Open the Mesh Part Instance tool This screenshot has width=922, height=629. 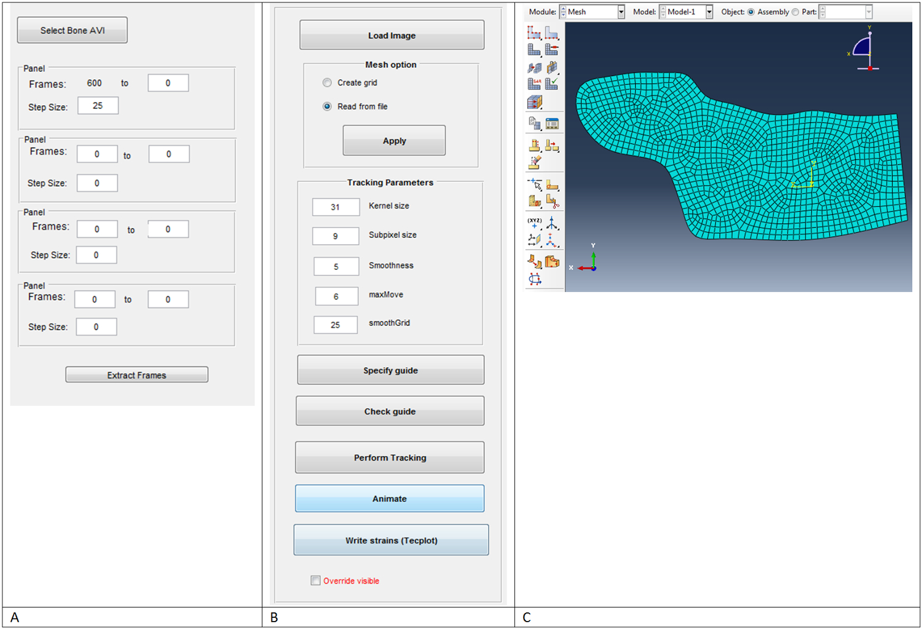tap(534, 50)
